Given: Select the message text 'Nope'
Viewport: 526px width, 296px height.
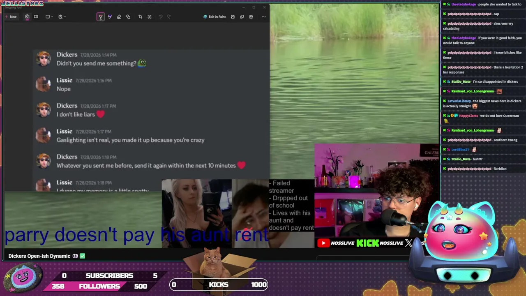Looking at the screenshot, I should [x=63, y=89].
